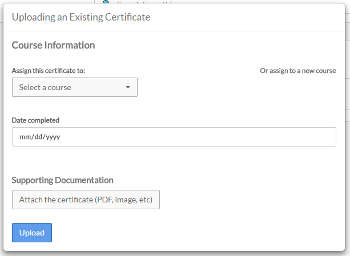Click the search icon peeking above the dialog

pos(106,2)
